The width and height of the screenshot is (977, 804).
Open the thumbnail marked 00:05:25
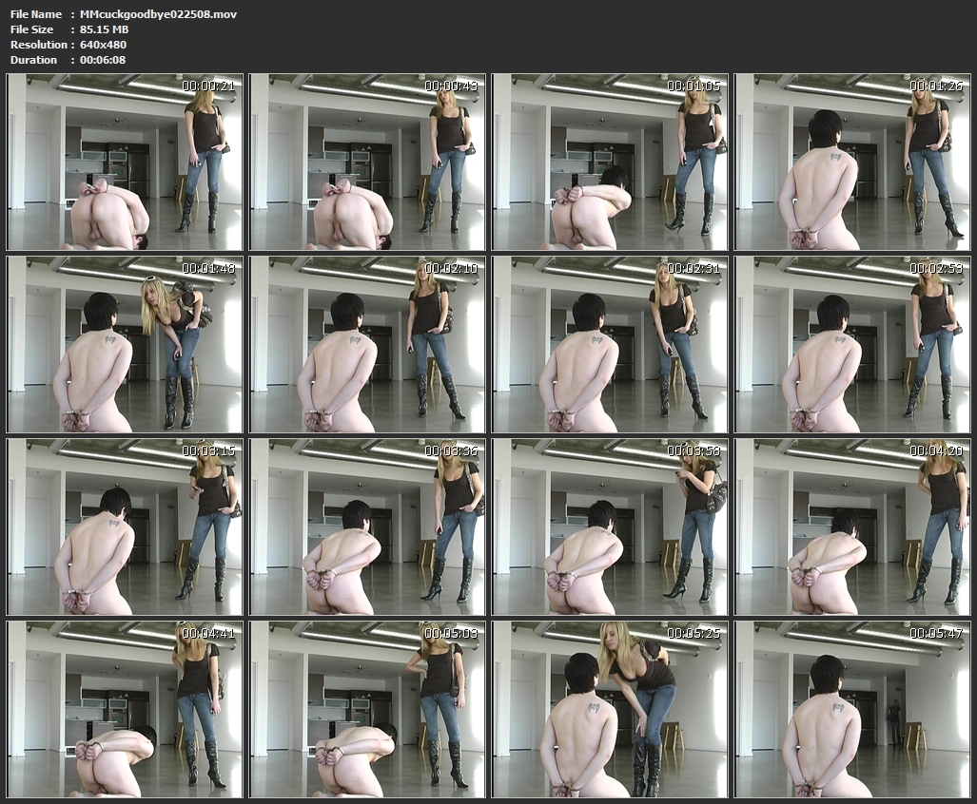(x=611, y=710)
